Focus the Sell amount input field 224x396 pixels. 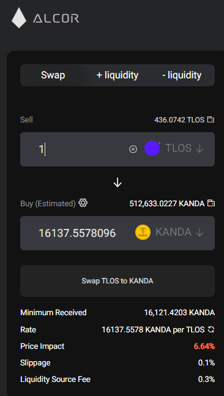pyautogui.click(x=82, y=149)
